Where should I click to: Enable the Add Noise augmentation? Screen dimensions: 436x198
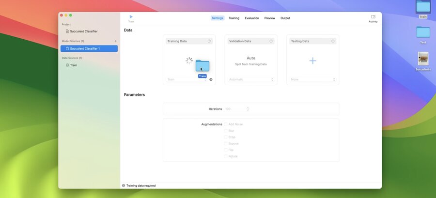[226, 124]
